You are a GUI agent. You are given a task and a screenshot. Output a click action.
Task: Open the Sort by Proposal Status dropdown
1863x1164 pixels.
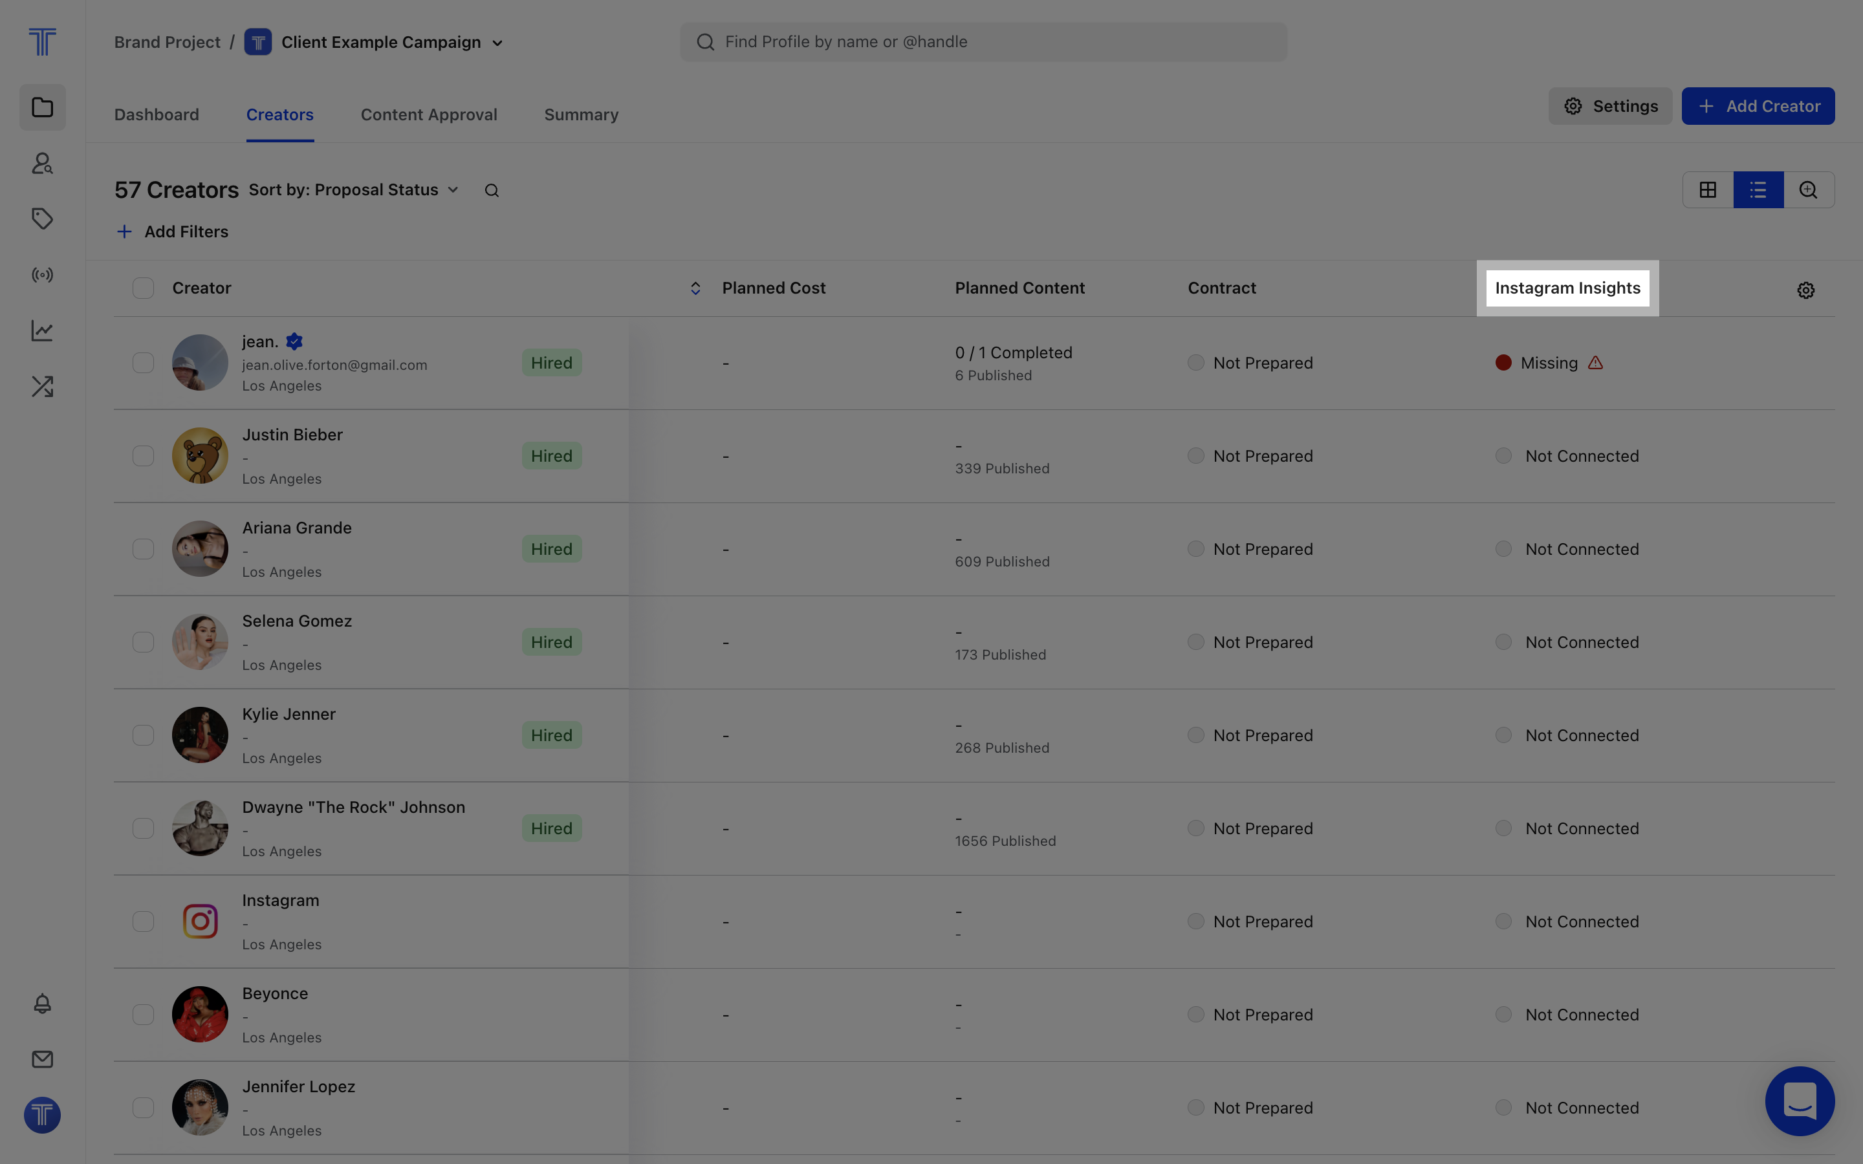coord(353,190)
